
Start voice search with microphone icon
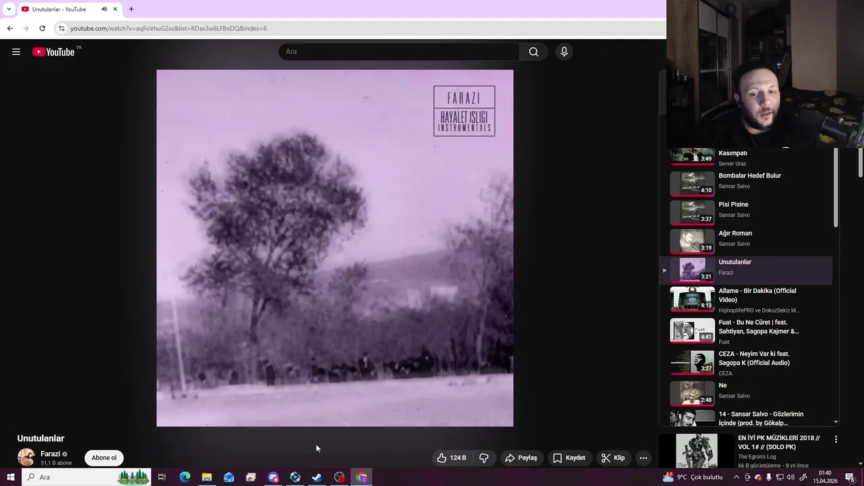[564, 52]
